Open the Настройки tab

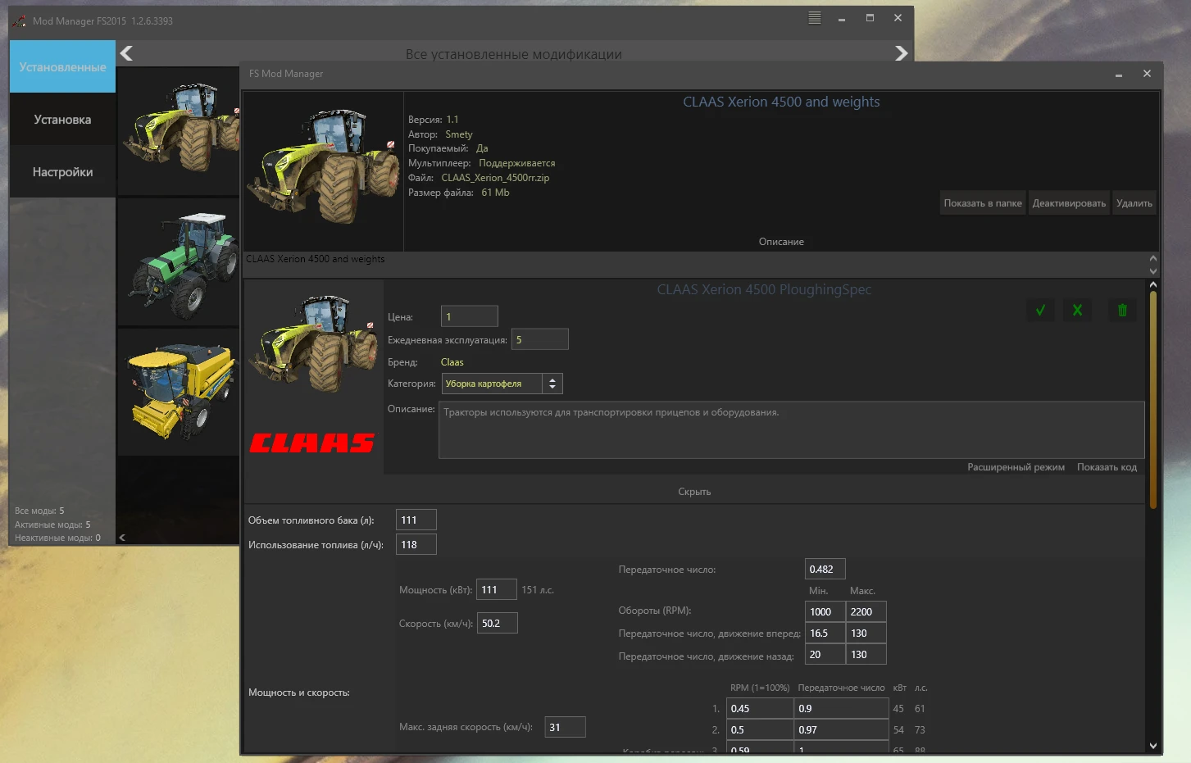tap(62, 172)
